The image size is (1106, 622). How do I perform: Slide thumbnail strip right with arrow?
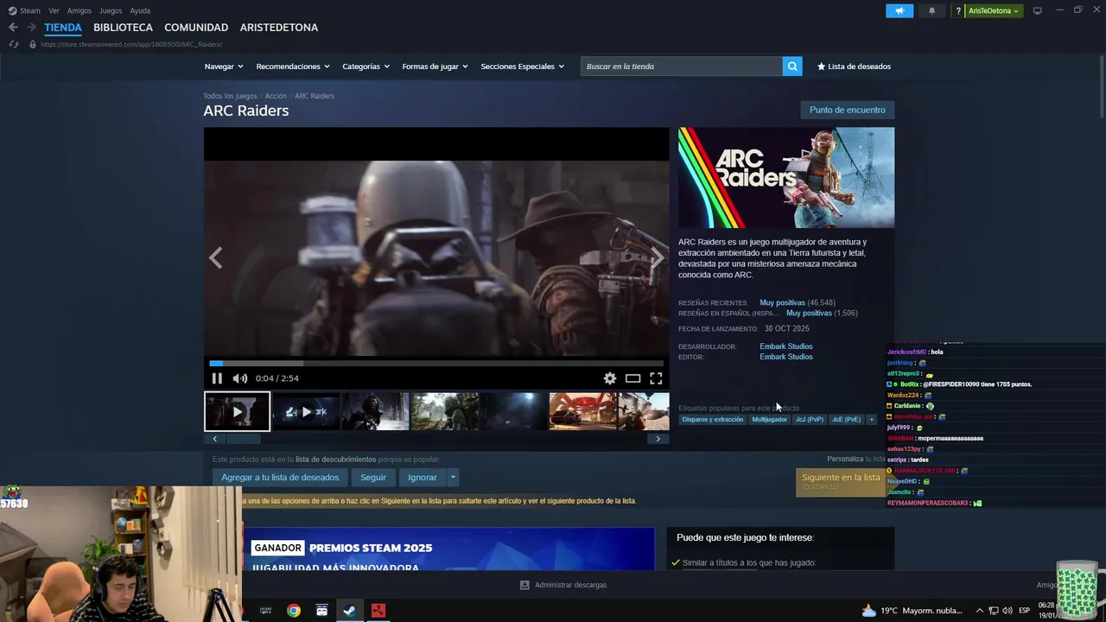(658, 439)
